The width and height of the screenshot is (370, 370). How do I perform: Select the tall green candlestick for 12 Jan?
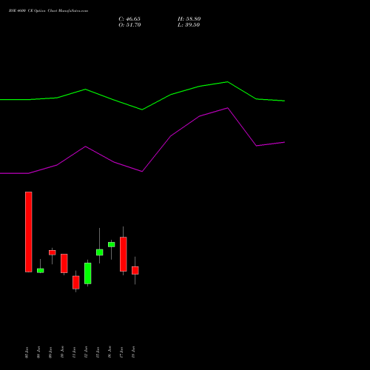pyautogui.click(x=88, y=273)
